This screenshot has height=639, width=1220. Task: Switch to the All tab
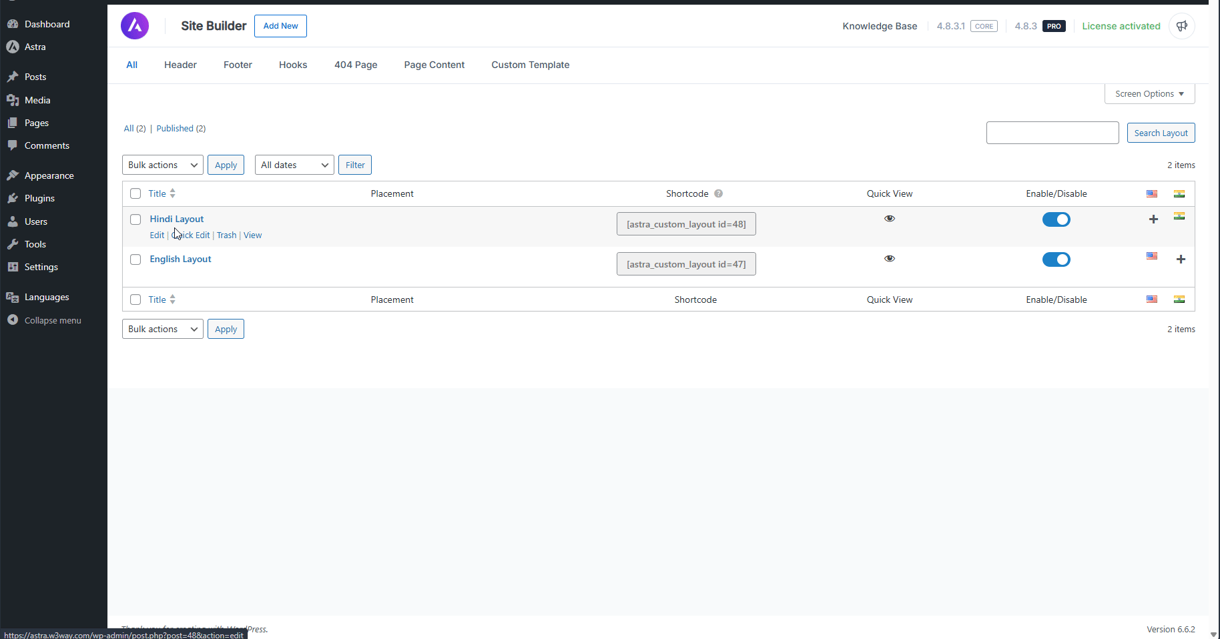[132, 65]
